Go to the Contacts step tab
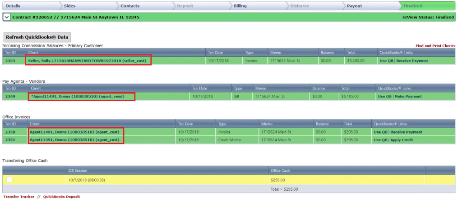This screenshot has width=462, height=206. coord(129,6)
